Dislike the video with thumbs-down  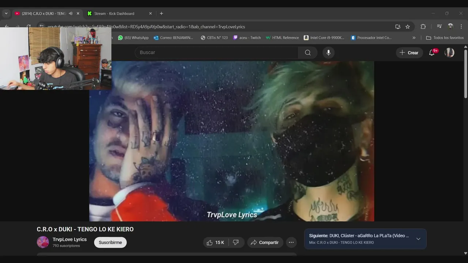click(x=236, y=243)
